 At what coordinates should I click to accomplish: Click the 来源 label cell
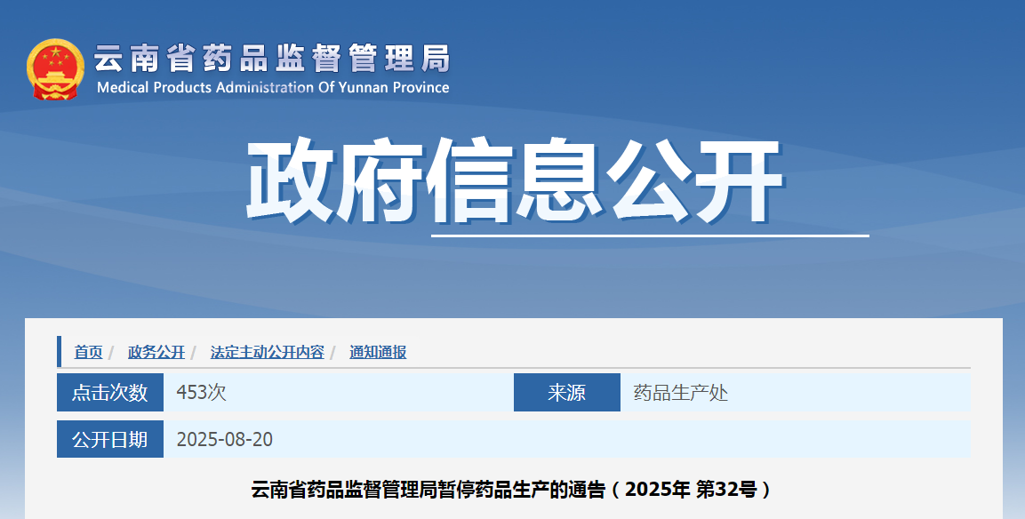[567, 392]
